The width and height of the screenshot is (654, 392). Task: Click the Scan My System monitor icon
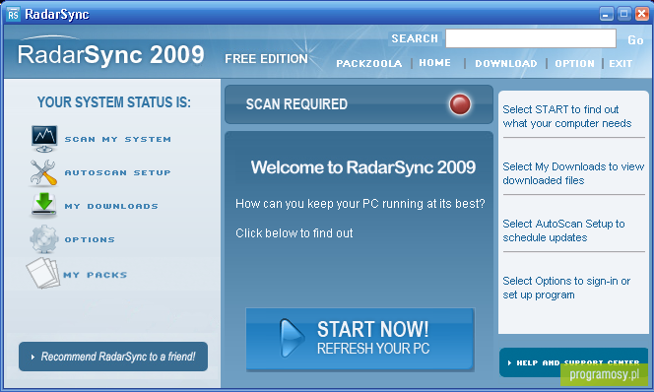click(x=44, y=139)
